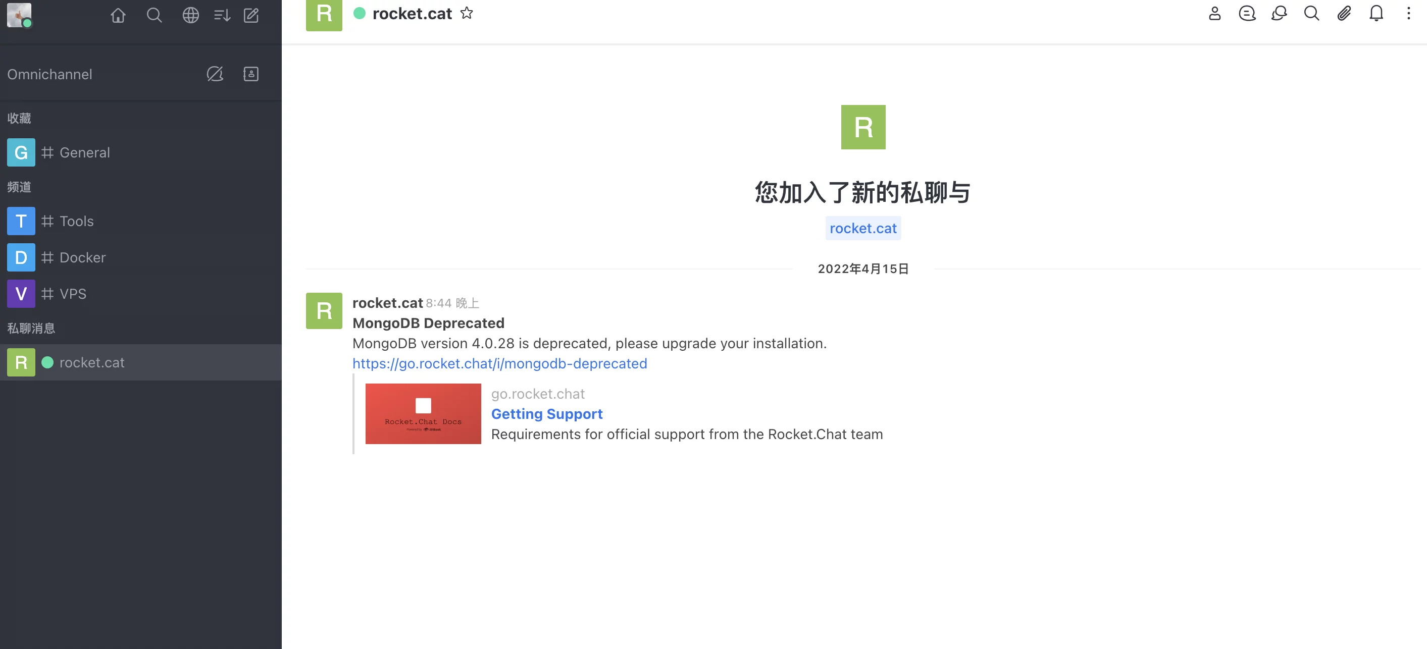Open Omnichannel contact center icon
The image size is (1427, 649).
(251, 74)
